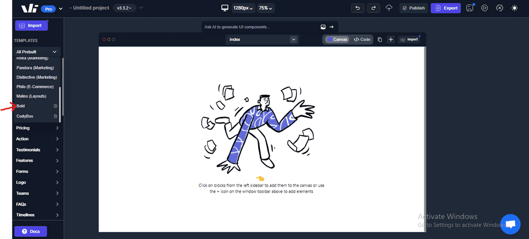This screenshot has height=239, width=529.
Task: Click the Publish button
Action: [x=413, y=8]
